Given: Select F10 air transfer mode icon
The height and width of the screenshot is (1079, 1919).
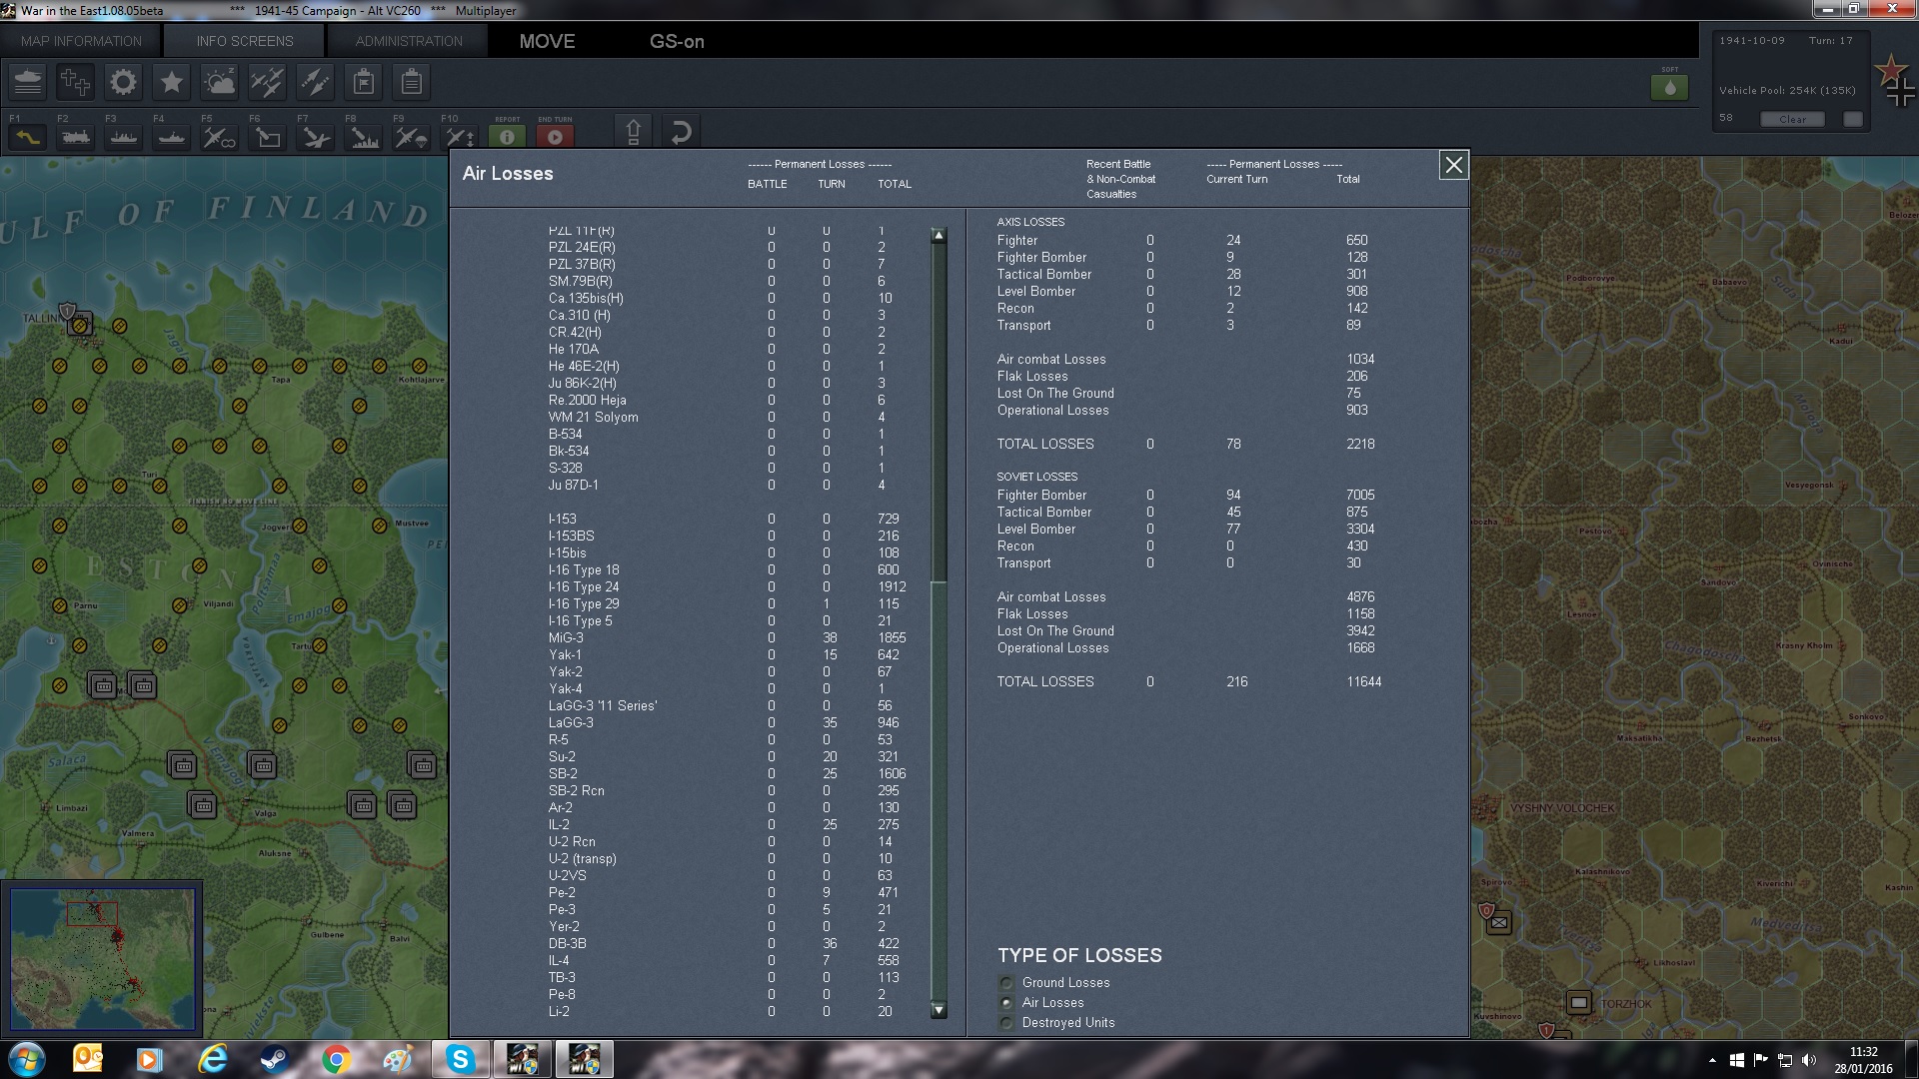Looking at the screenshot, I should pos(460,137).
